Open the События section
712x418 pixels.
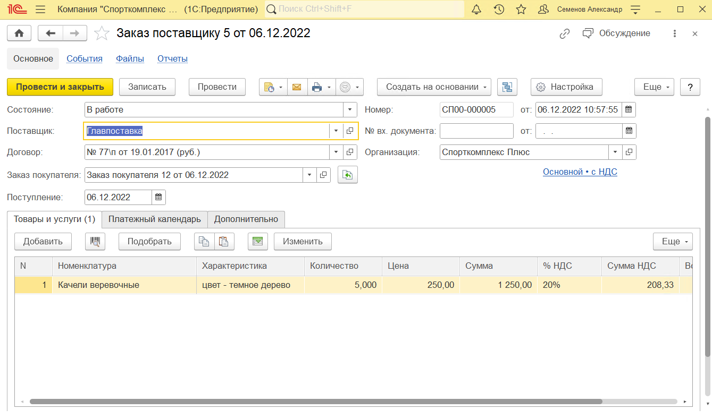coord(85,59)
